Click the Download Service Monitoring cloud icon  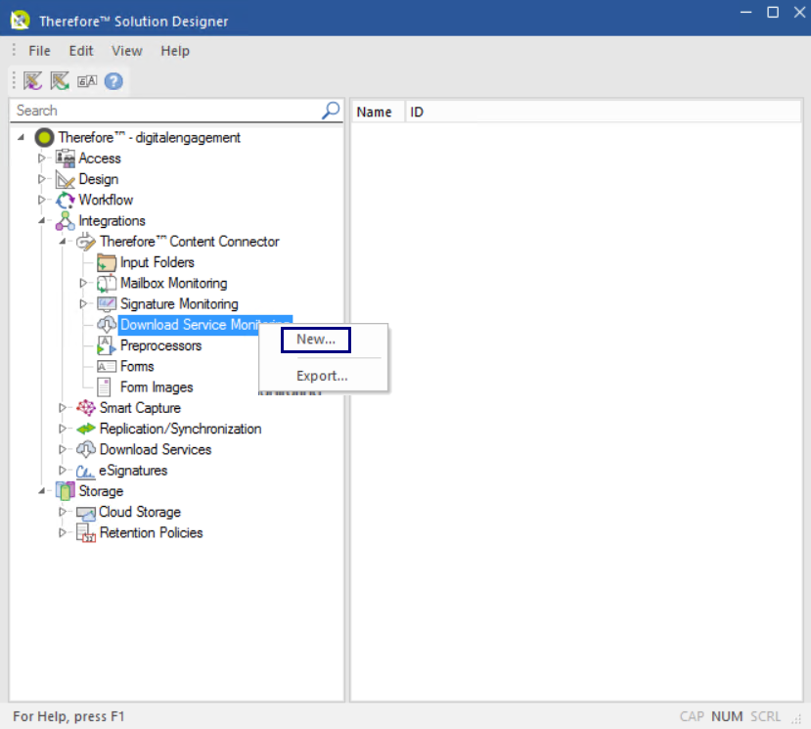coord(107,325)
